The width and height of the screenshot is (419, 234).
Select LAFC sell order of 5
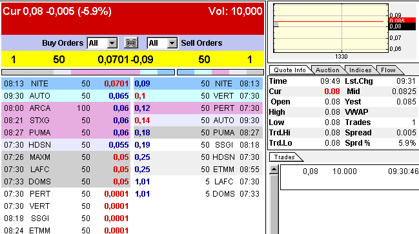click(x=198, y=182)
